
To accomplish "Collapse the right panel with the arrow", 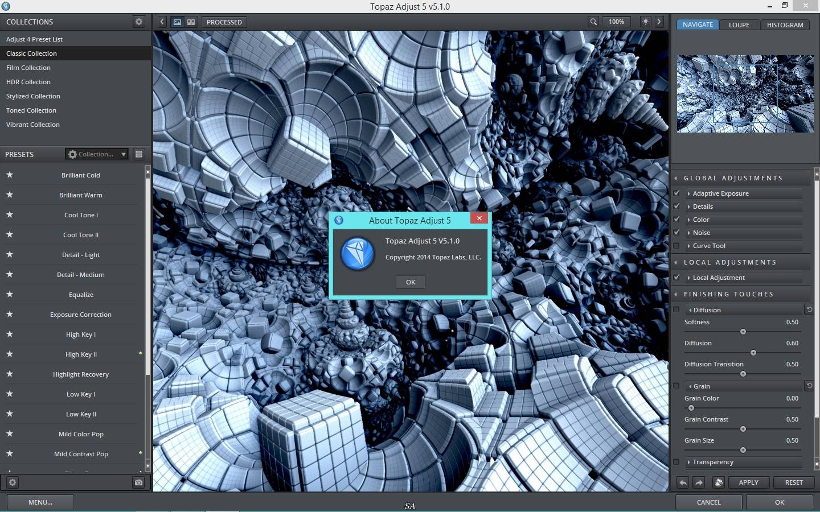I will [659, 22].
